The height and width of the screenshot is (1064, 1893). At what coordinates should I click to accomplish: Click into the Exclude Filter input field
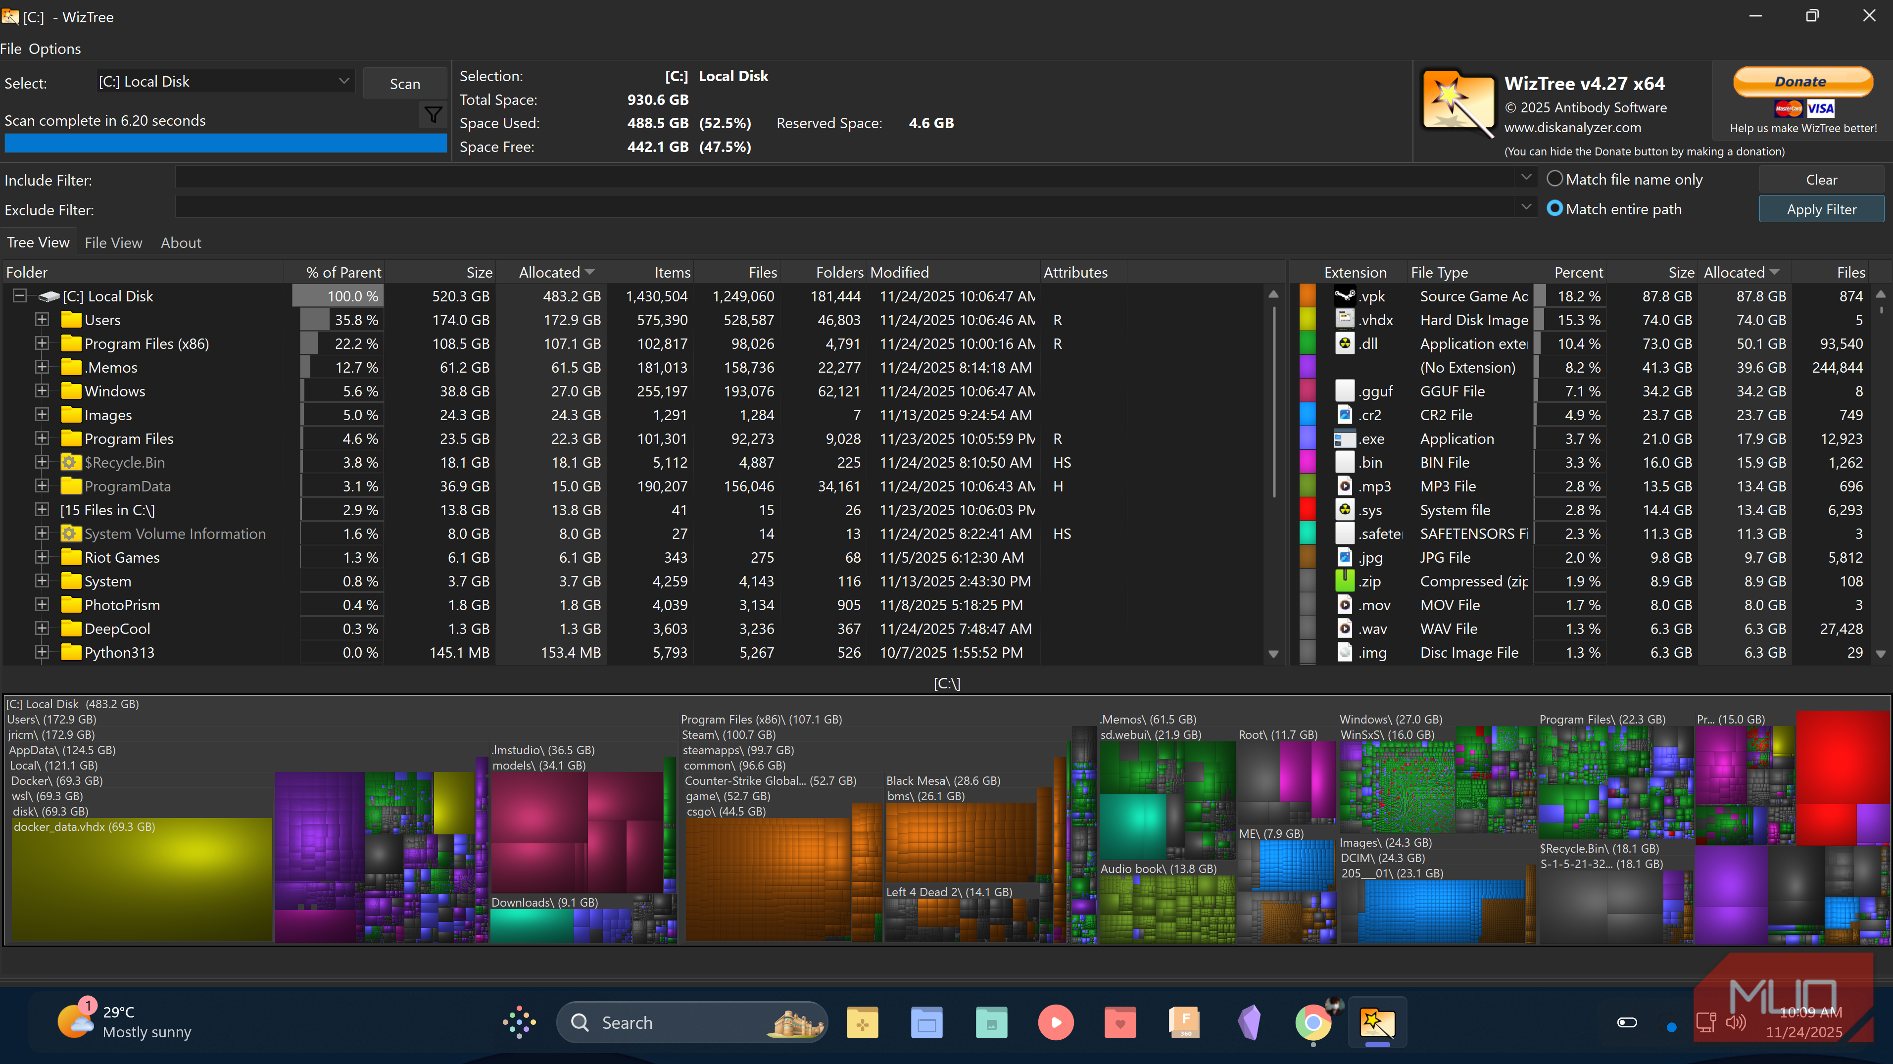tap(845, 207)
